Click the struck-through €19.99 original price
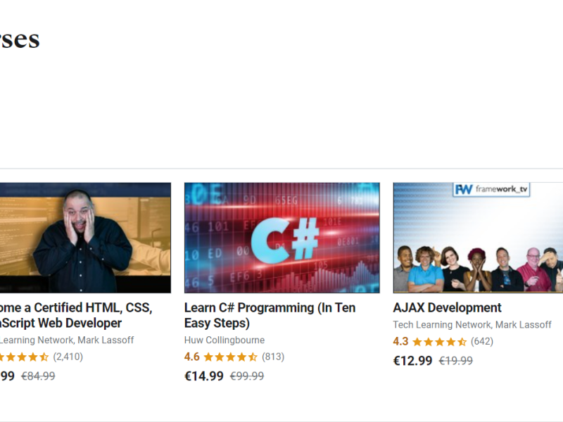This screenshot has height=422, width=563. coord(456,361)
